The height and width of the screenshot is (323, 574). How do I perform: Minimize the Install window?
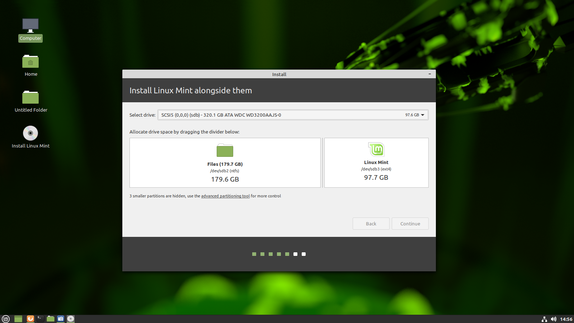click(430, 74)
